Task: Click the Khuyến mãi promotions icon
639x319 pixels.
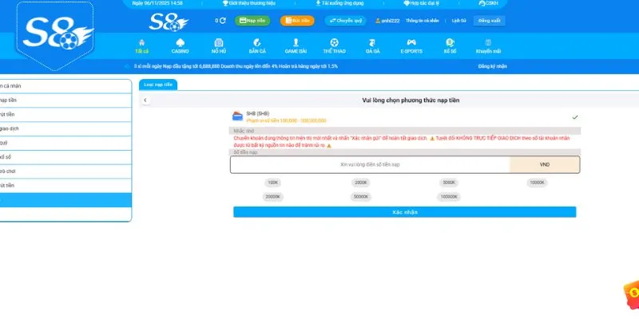Action: click(x=488, y=41)
